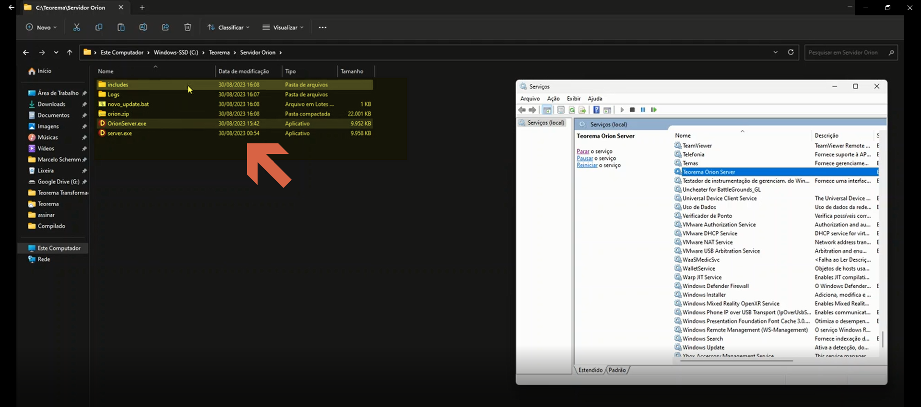Expand address bar history dropdown arrow
Image resolution: width=921 pixels, height=407 pixels.
tap(776, 52)
